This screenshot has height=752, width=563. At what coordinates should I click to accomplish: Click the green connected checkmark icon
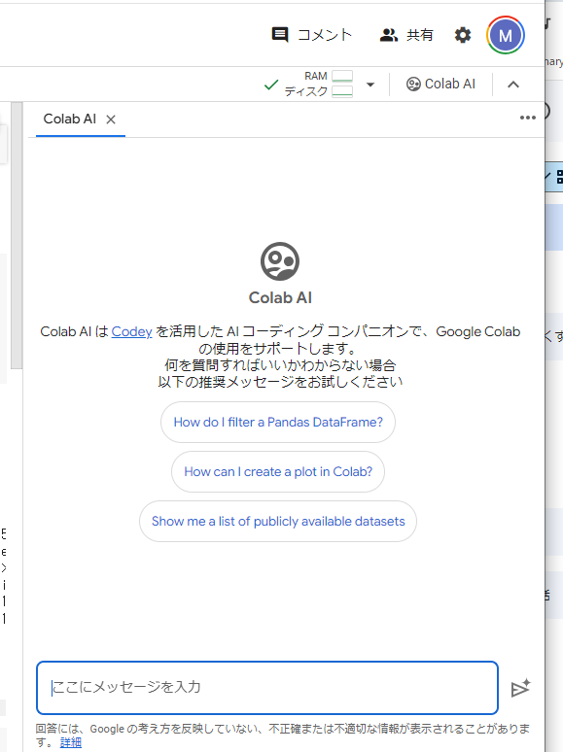271,85
